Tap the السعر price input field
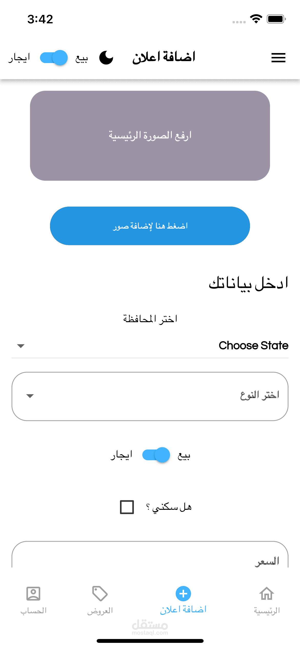 (x=150, y=559)
